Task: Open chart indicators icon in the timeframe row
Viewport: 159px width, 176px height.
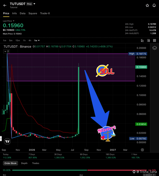Action: tap(142, 40)
